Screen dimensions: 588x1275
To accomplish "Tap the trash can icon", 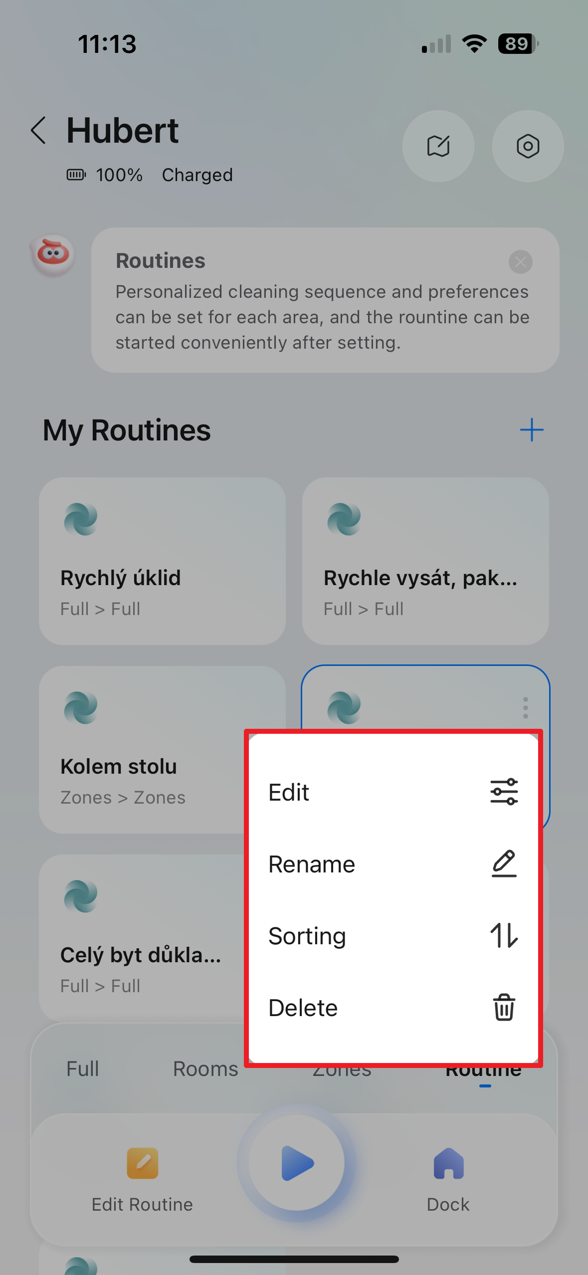I will point(504,1007).
